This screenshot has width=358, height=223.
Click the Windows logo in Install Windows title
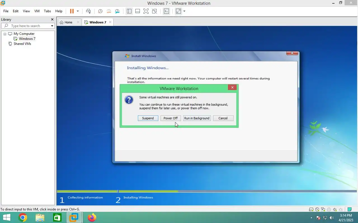tap(127, 56)
